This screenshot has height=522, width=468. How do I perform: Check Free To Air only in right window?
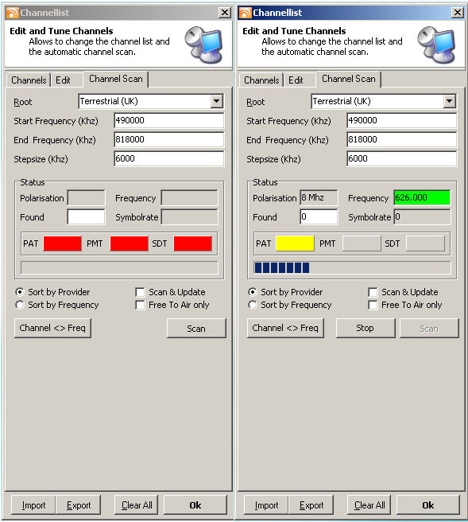point(373,305)
